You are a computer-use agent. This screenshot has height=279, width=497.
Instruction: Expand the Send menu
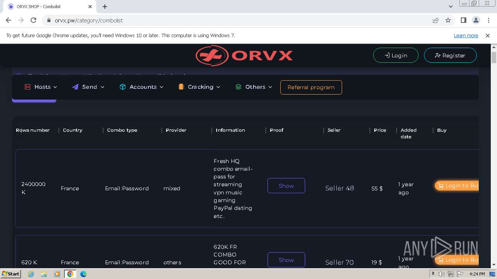(88, 87)
